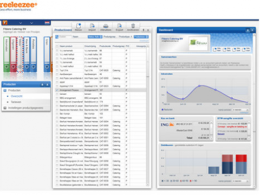Viewport: 260px width, 195px height.
Task: Select Overzicht in Producten menu
Action: point(16,96)
